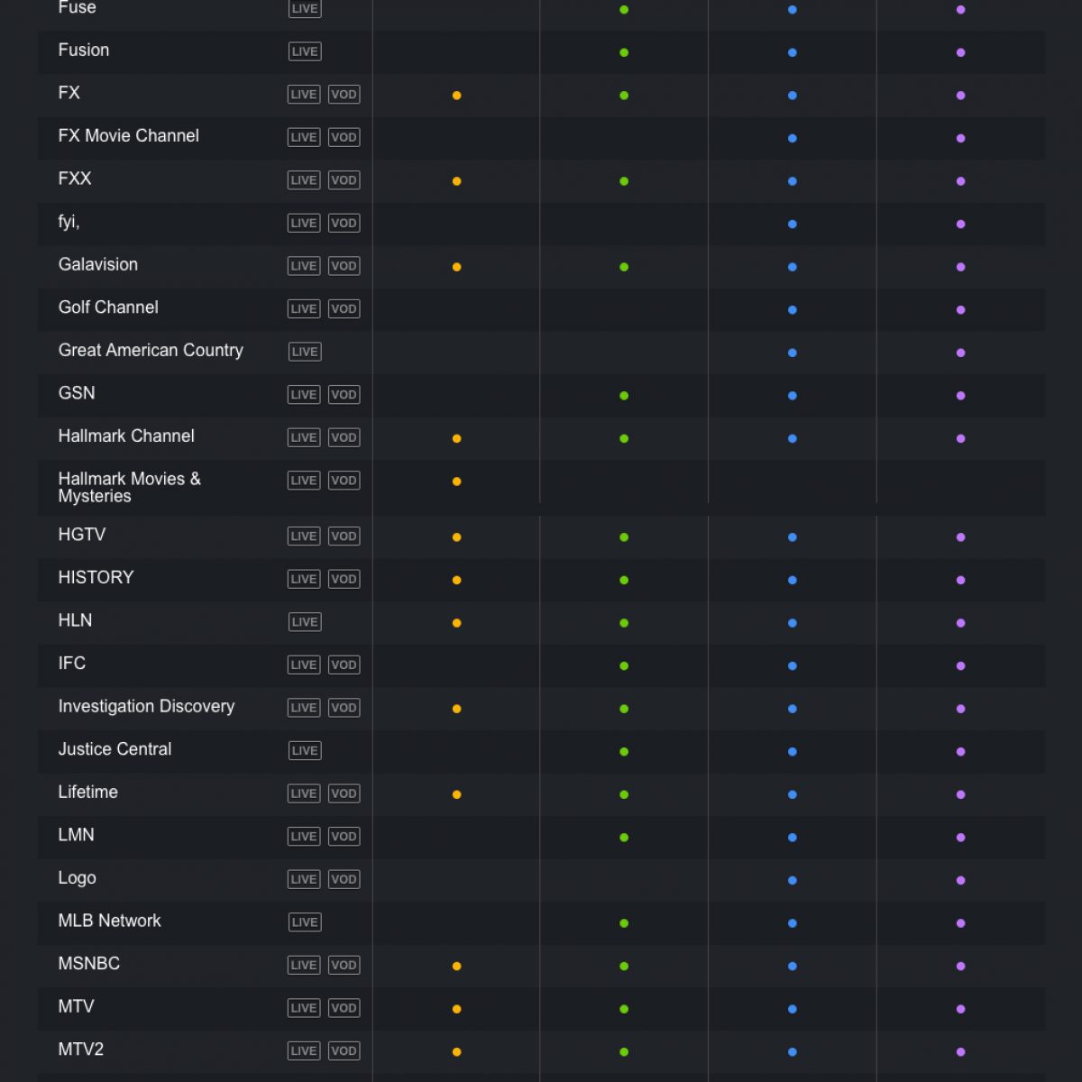
Task: Select the FX Movie Channel name
Action: (x=129, y=136)
